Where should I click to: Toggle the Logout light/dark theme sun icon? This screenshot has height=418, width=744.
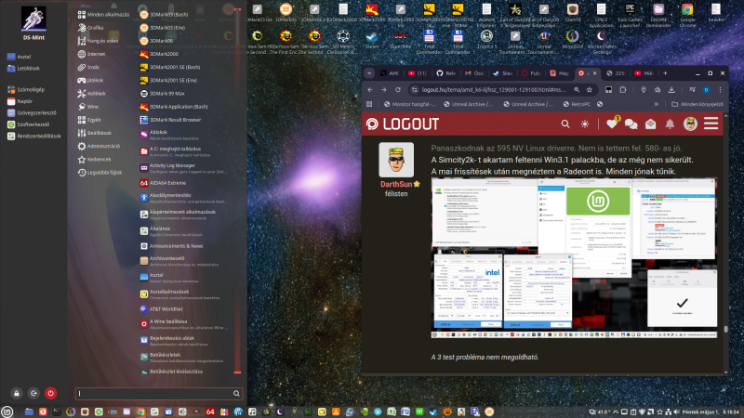(585, 124)
